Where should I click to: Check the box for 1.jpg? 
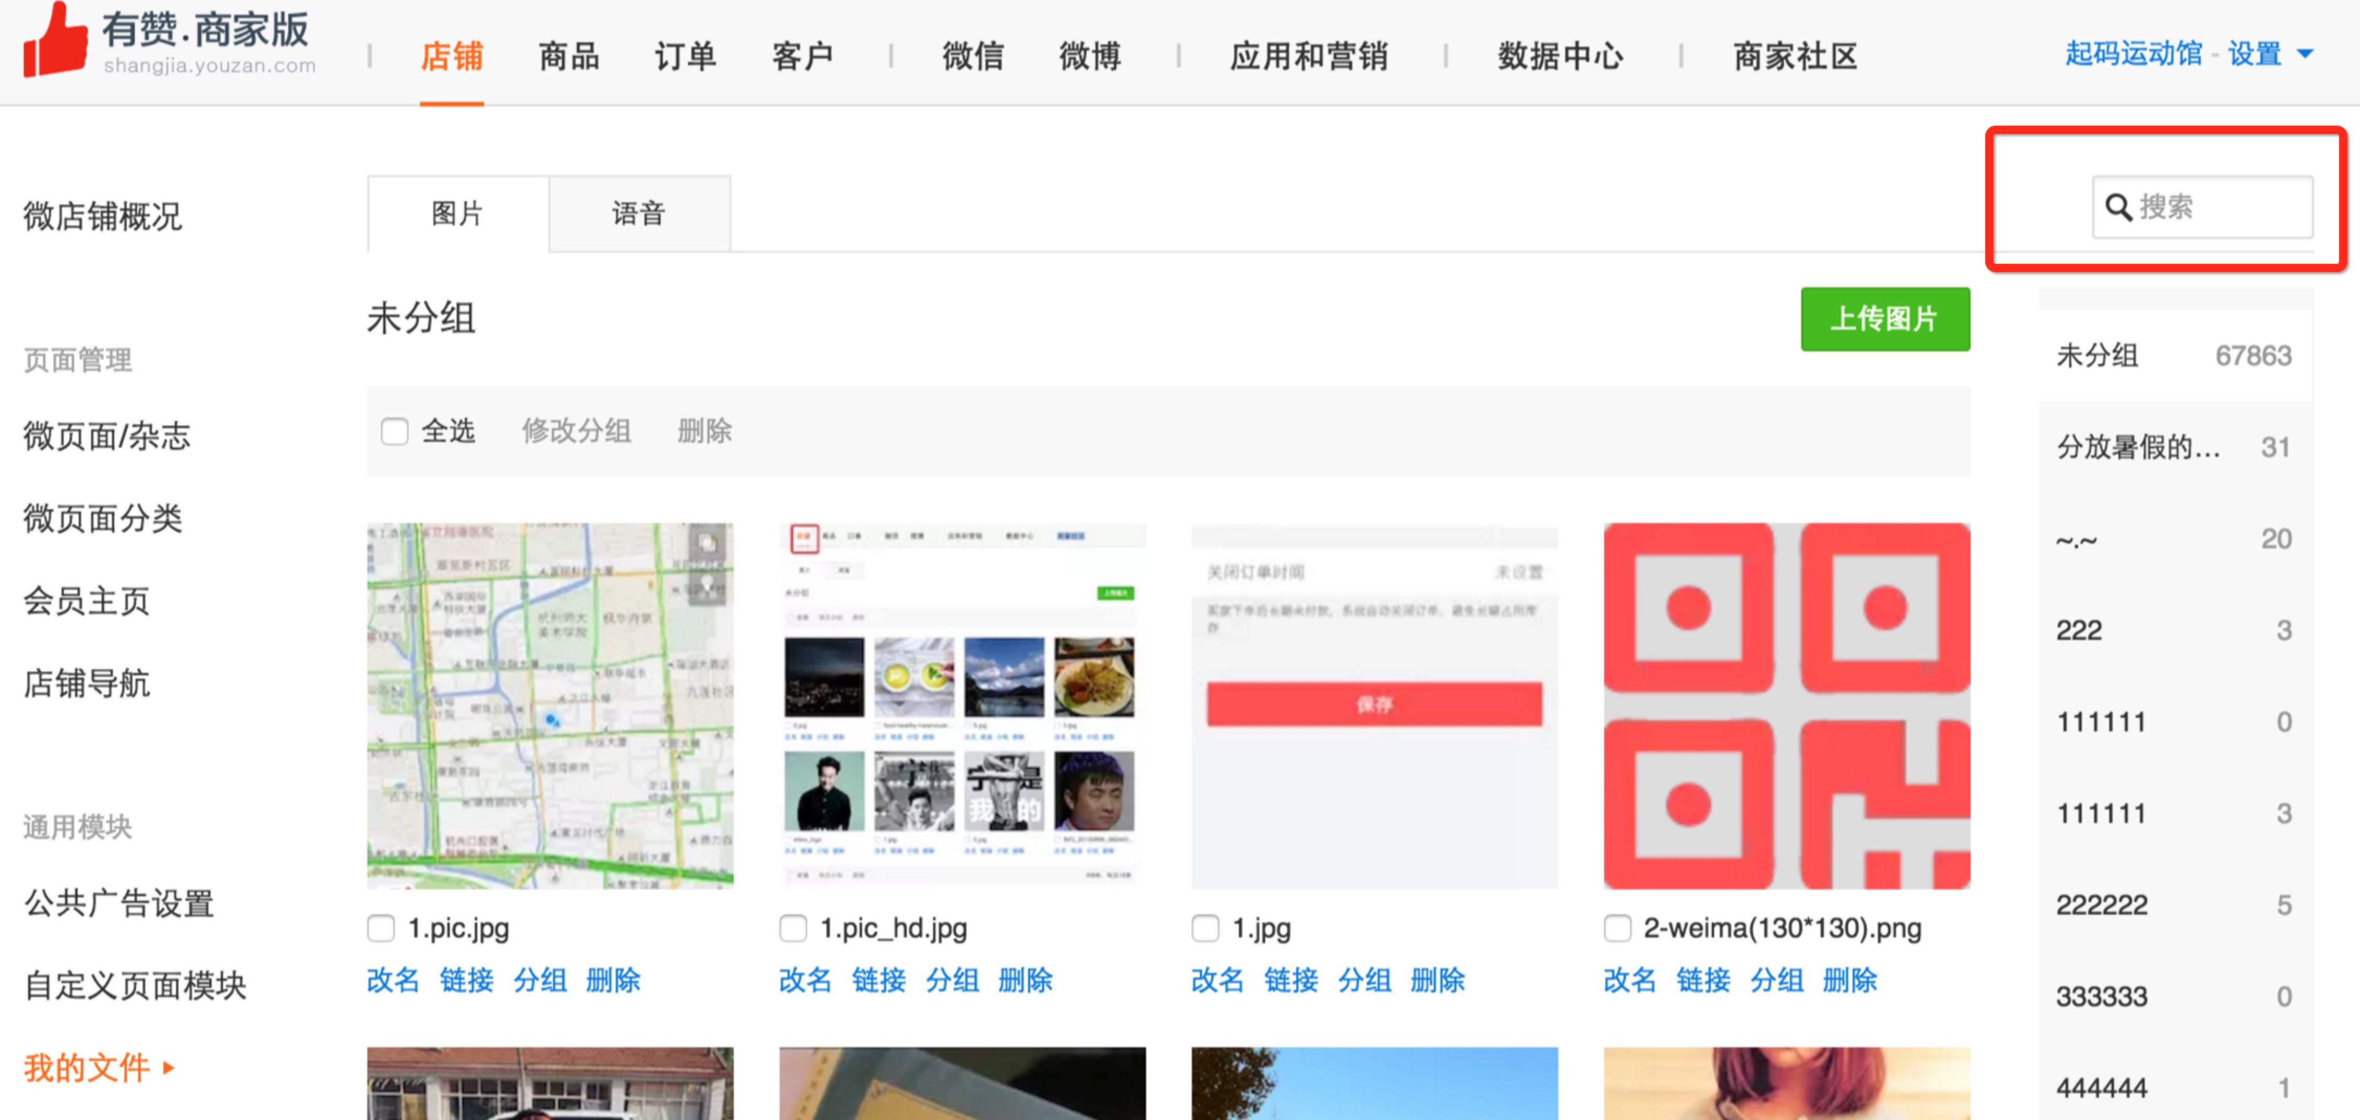pyautogui.click(x=1206, y=928)
